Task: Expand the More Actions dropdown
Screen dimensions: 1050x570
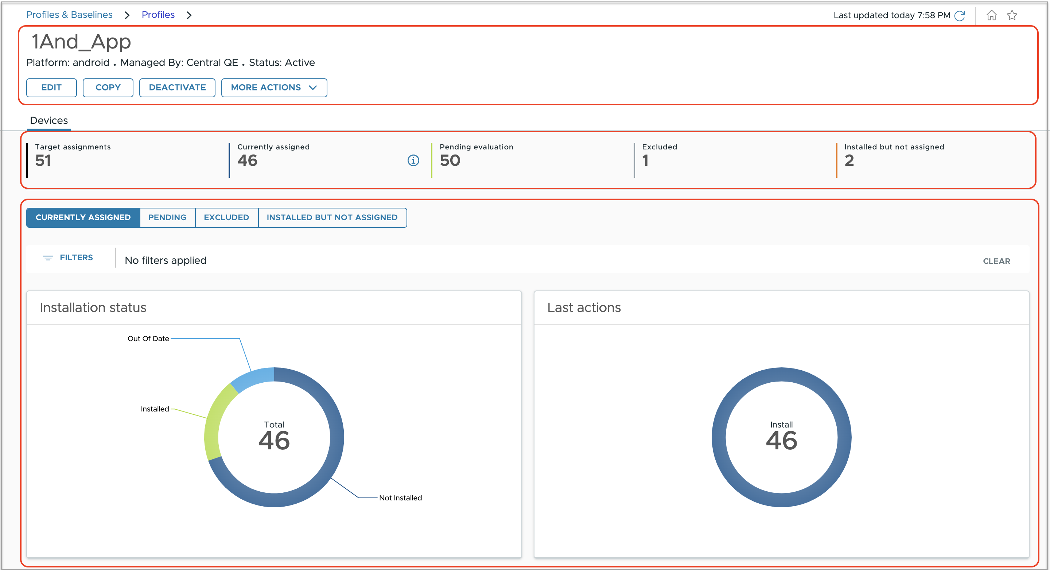Action: (x=274, y=87)
